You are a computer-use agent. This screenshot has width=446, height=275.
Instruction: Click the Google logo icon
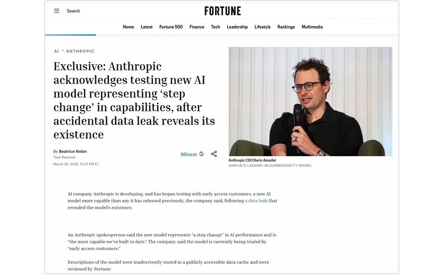[202, 154]
